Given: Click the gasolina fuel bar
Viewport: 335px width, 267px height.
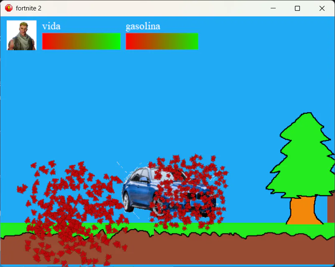Looking at the screenshot, I should click(x=162, y=41).
